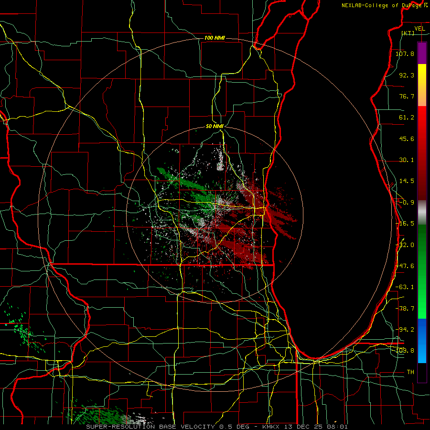The height and width of the screenshot is (430, 430).
Task: Click the -94.2 value on velocity scale
Action: [405, 330]
